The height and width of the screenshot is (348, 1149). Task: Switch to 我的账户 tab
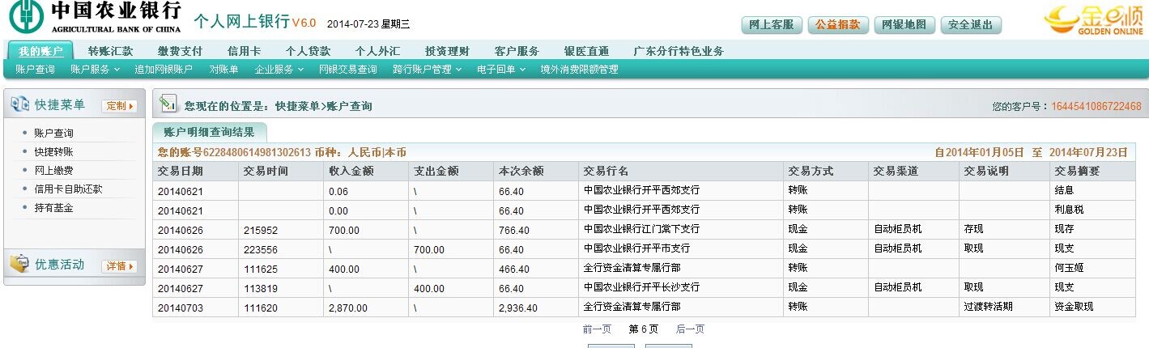coord(40,51)
